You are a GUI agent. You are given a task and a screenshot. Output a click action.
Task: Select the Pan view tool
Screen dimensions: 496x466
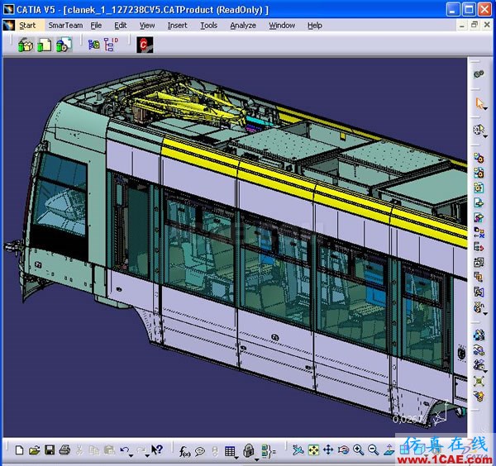(x=328, y=449)
